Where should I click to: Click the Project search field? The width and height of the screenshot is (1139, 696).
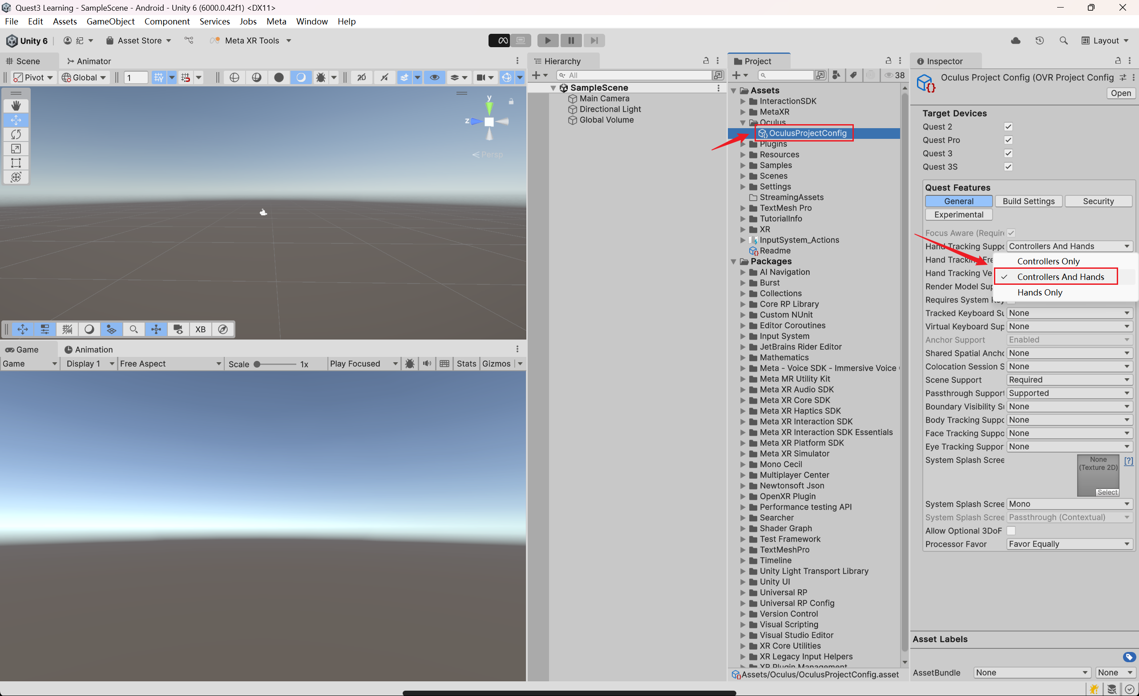(785, 75)
